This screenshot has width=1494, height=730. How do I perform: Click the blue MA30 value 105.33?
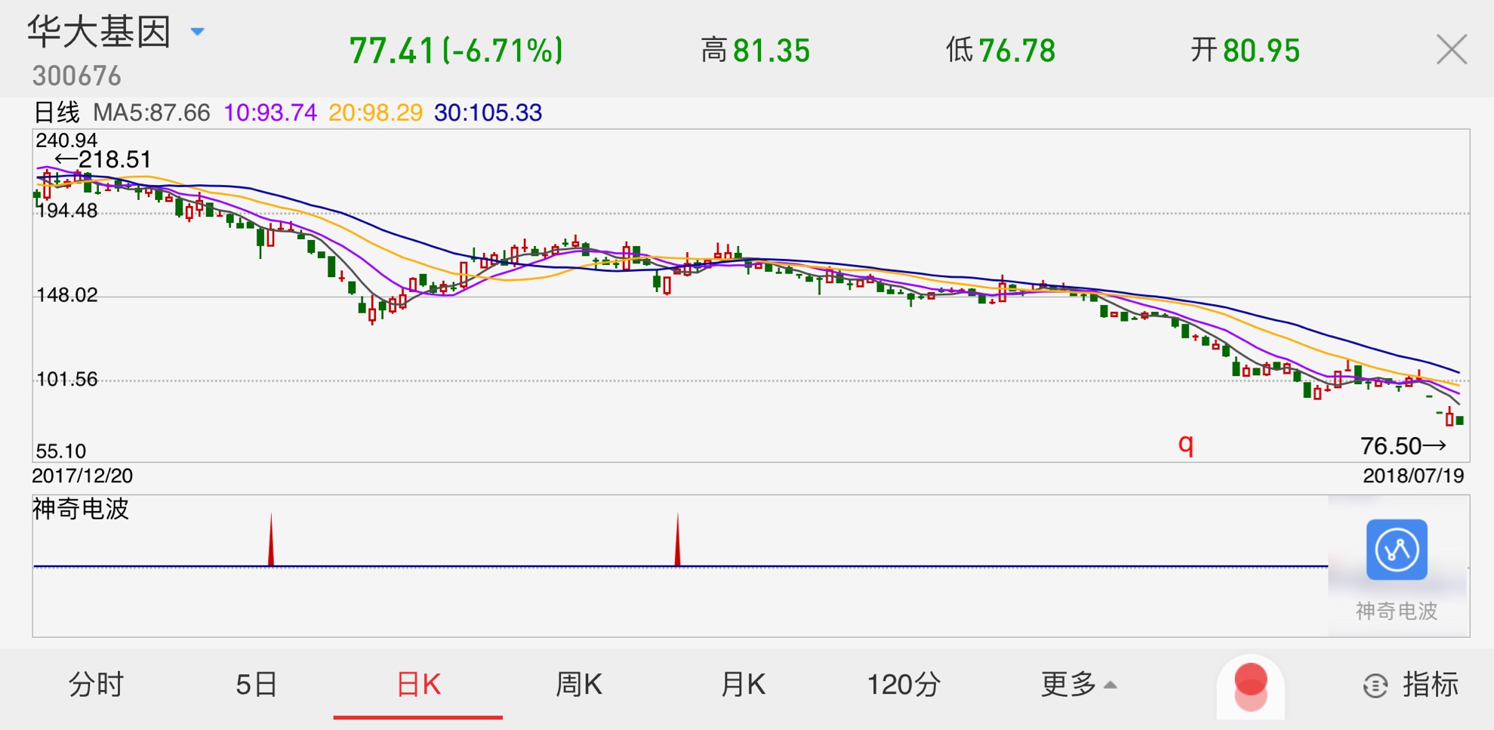(x=488, y=112)
